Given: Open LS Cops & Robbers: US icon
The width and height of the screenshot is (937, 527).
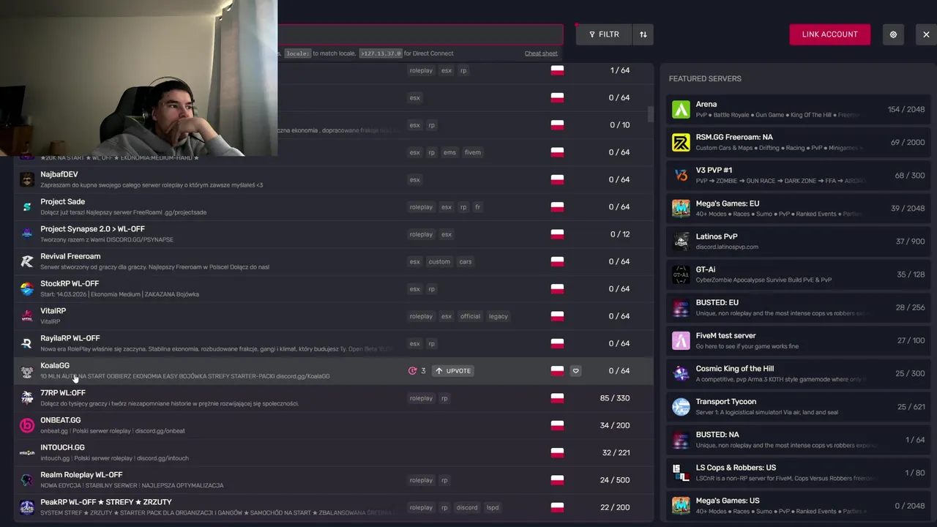Looking at the screenshot, I should point(681,473).
